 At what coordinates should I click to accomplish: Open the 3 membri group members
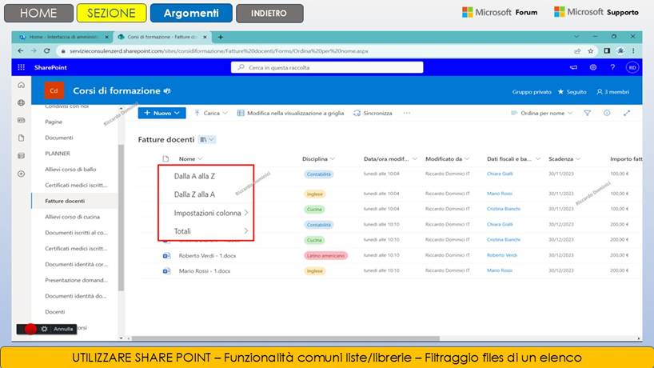tap(612, 92)
